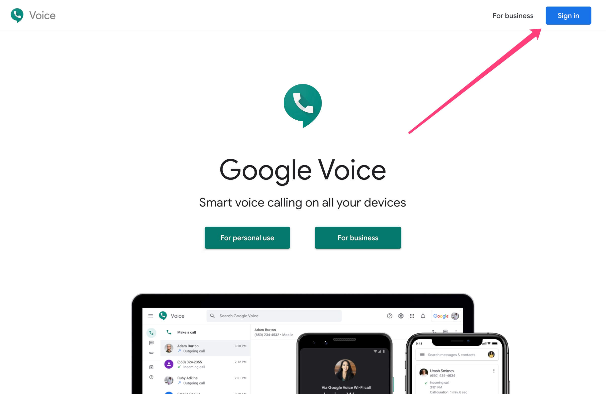Click the For personal use button

tap(247, 237)
